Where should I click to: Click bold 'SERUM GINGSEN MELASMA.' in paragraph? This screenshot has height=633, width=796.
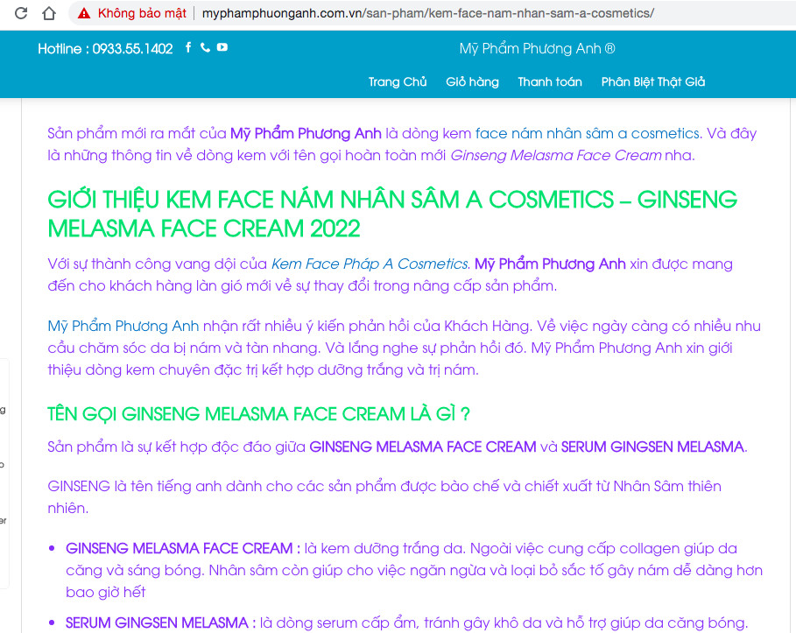(x=654, y=447)
